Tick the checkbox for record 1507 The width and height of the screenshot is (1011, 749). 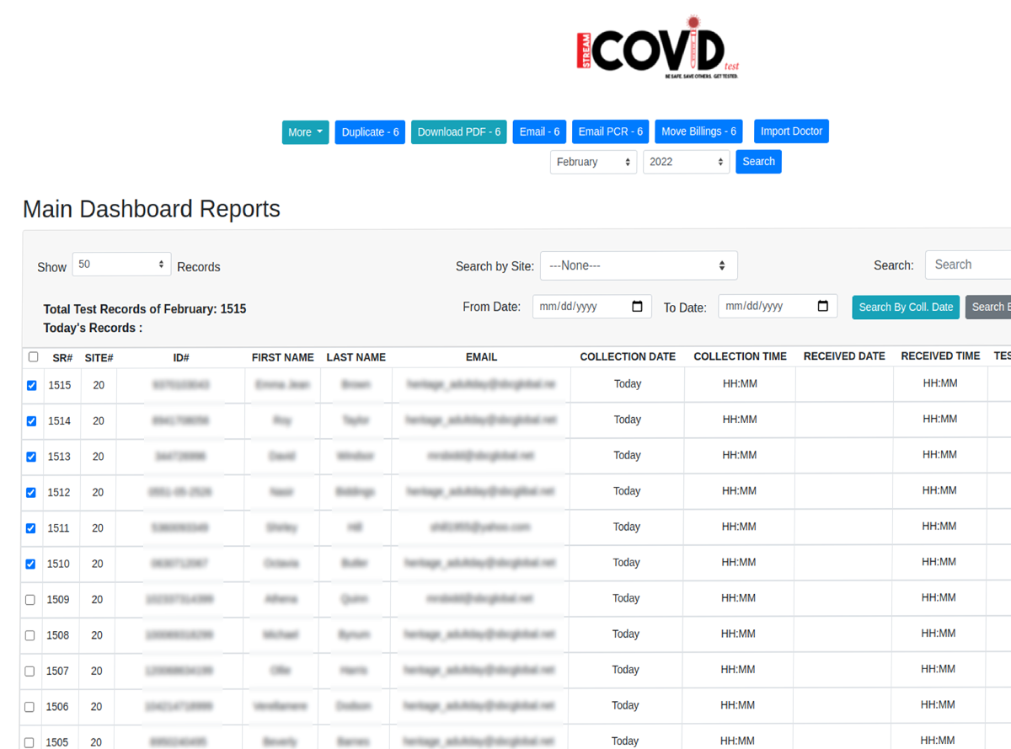point(29,671)
